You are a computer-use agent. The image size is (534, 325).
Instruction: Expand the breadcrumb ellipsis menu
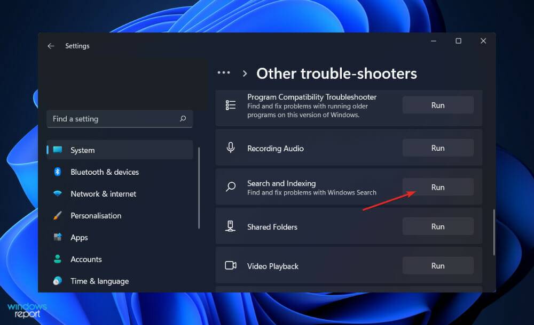[x=224, y=73]
